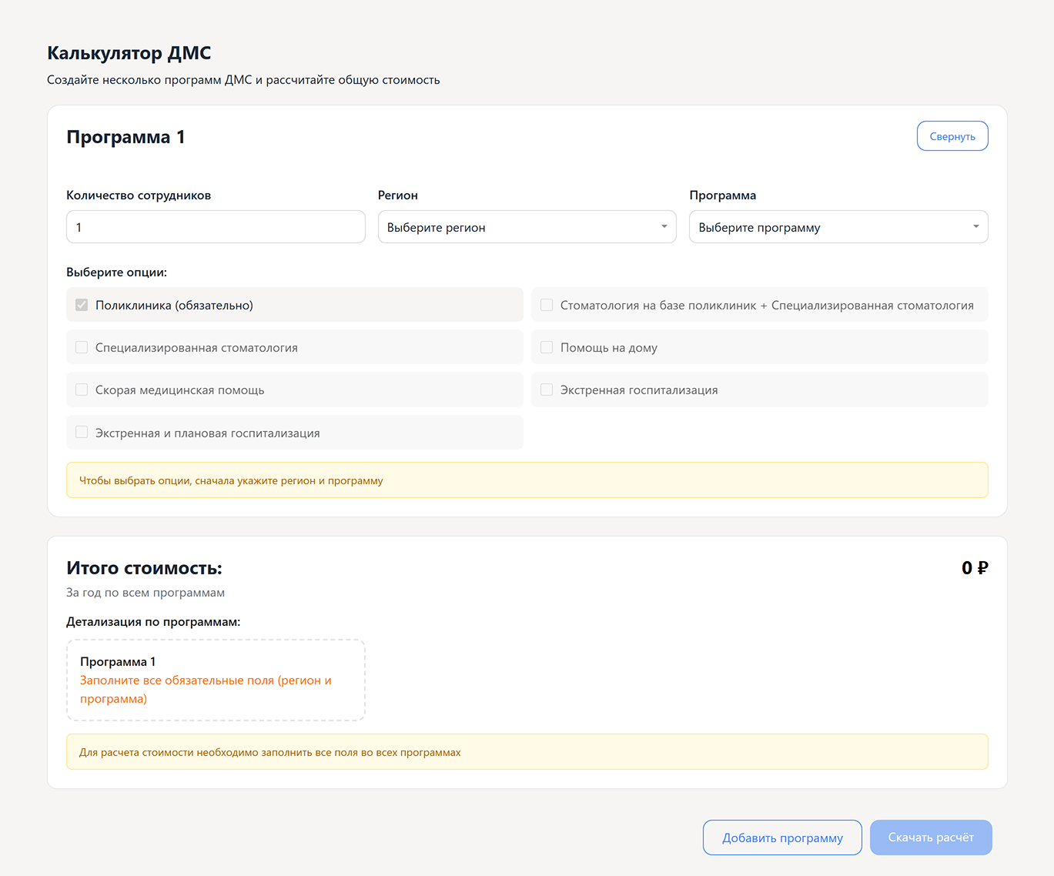
Task: Click the Итого стоимость heading
Action: click(x=144, y=568)
